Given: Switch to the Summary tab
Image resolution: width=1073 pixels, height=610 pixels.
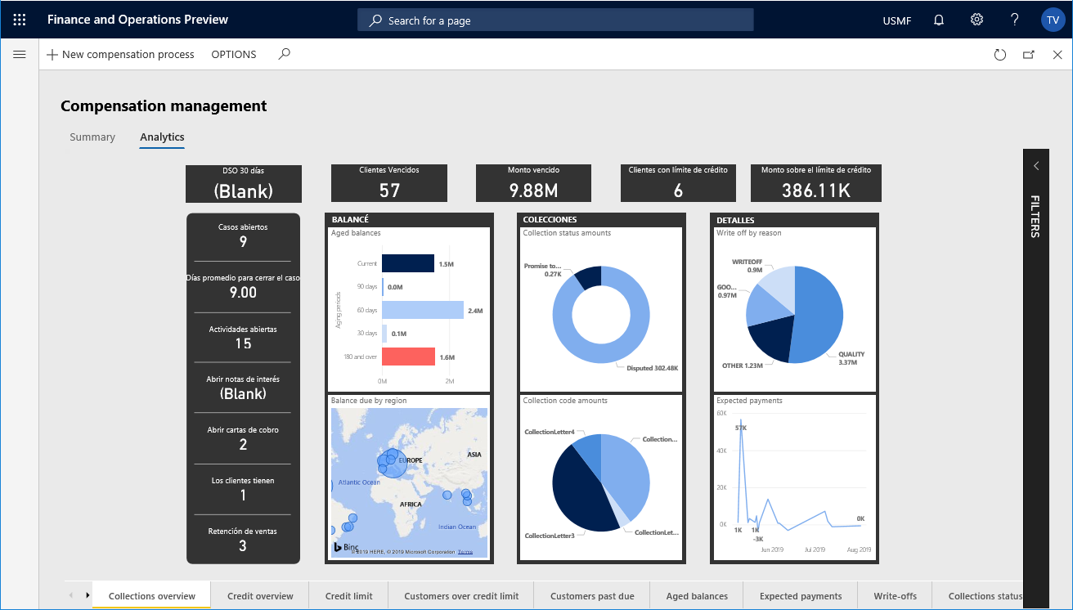Looking at the screenshot, I should [92, 137].
